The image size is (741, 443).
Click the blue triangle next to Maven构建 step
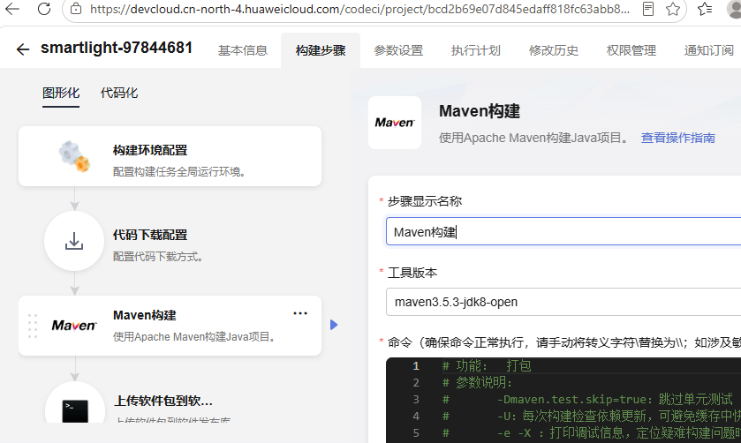334,325
